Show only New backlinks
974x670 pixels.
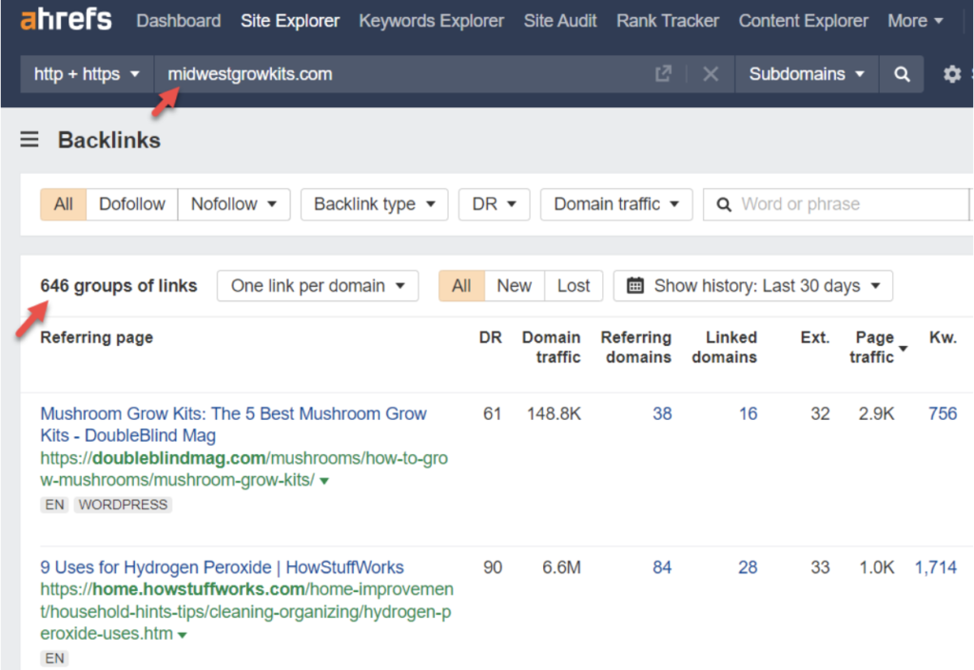click(x=514, y=285)
